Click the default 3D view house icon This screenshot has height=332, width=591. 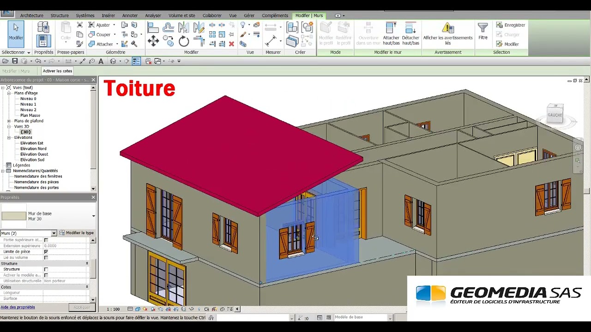(x=113, y=61)
